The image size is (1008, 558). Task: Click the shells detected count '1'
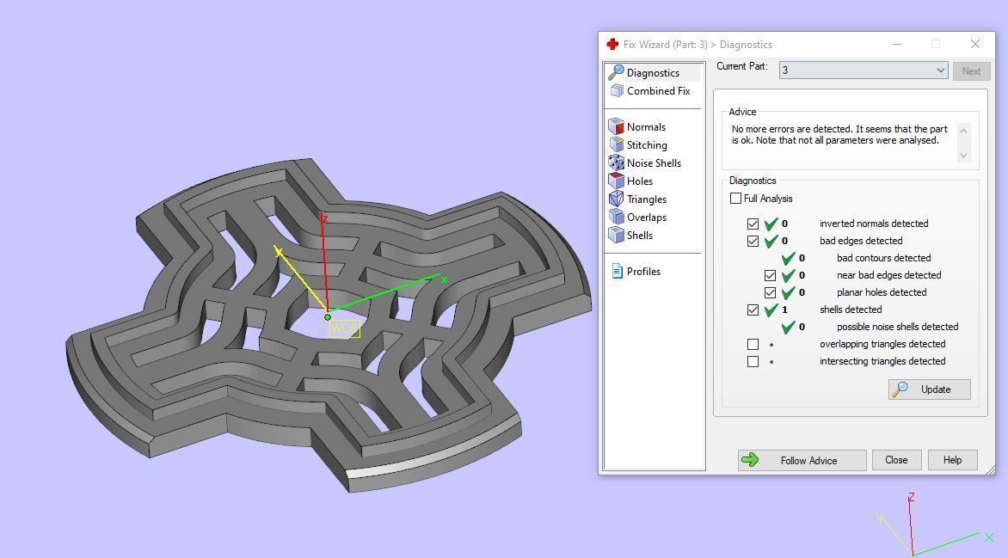(x=784, y=310)
